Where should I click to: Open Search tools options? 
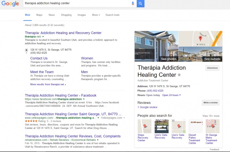(112, 15)
